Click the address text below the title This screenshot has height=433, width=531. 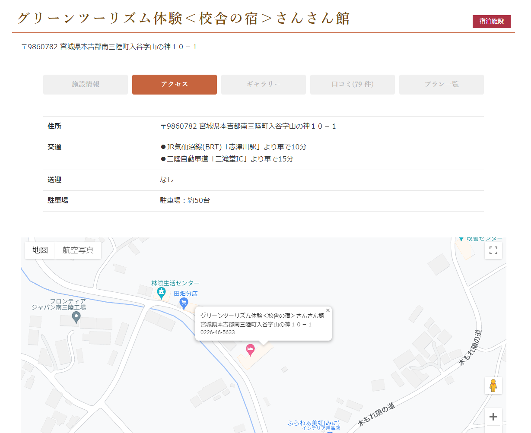click(109, 47)
